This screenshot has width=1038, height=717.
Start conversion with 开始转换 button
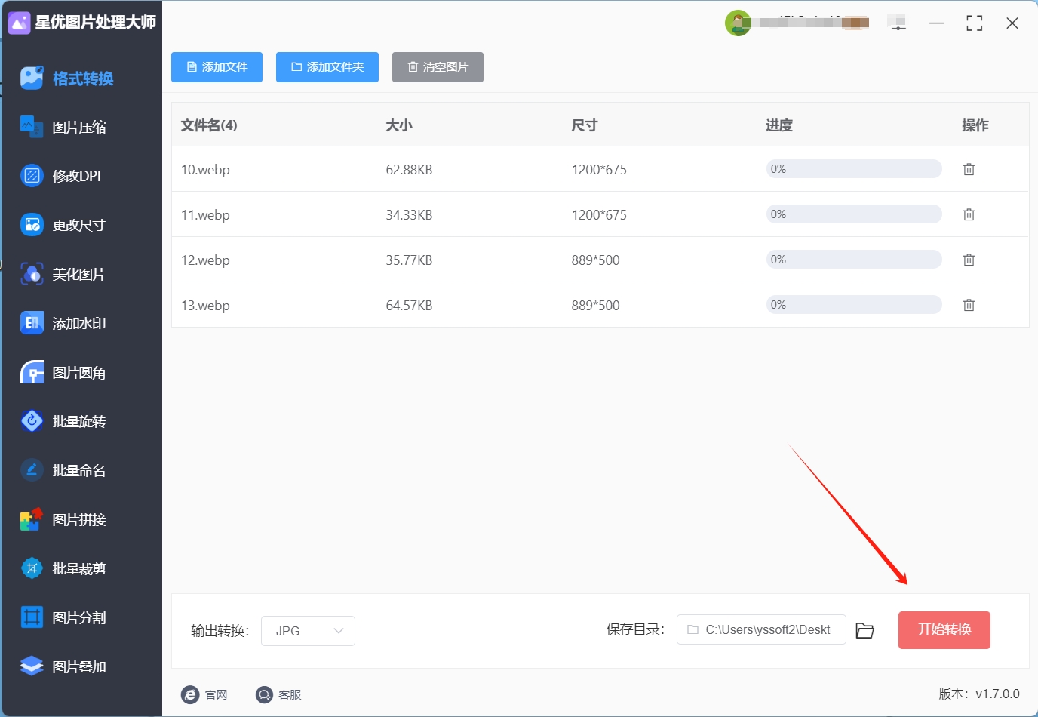[944, 630]
